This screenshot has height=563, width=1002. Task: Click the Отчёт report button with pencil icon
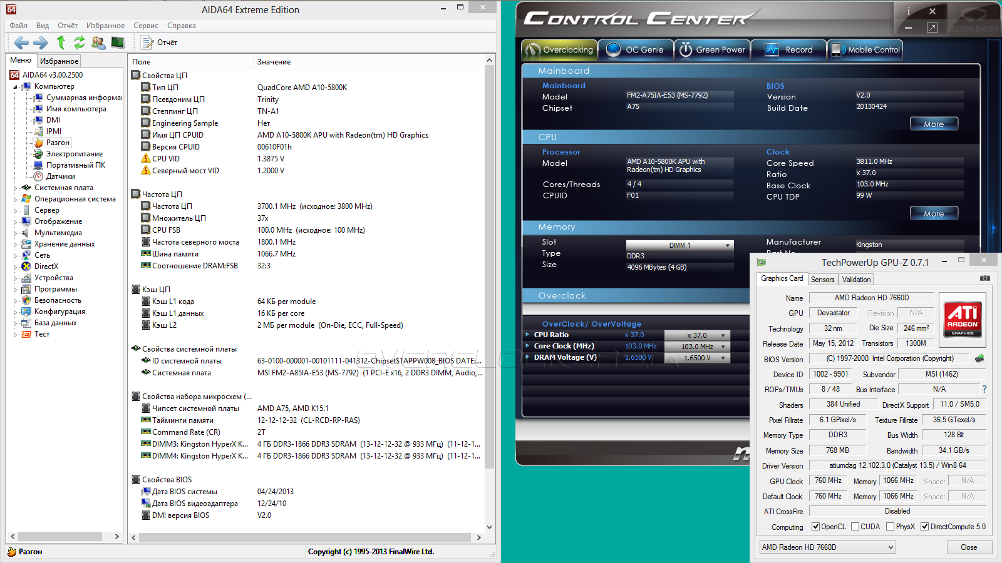pos(160,43)
